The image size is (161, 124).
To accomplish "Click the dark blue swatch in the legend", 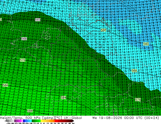I will pyautogui.click(x=24, y=121).
